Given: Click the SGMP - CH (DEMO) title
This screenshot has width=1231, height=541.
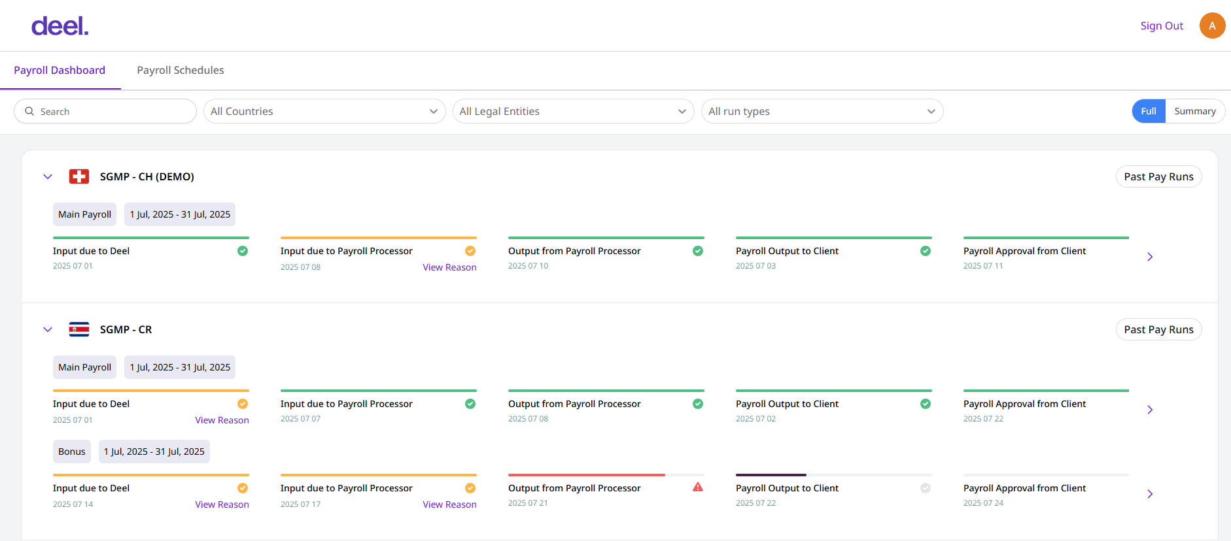Looking at the screenshot, I should tap(147, 176).
